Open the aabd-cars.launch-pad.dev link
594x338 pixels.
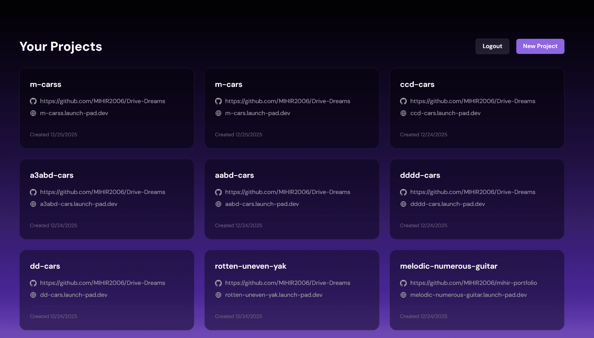coord(262,204)
